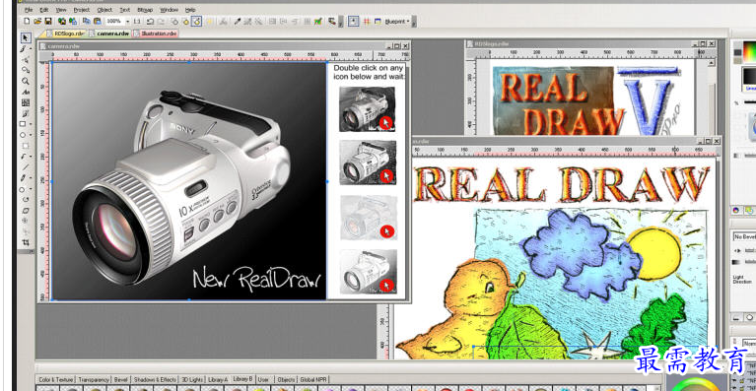Switch to Shadows & Effects tab
The width and height of the screenshot is (756, 391).
coord(155,379)
